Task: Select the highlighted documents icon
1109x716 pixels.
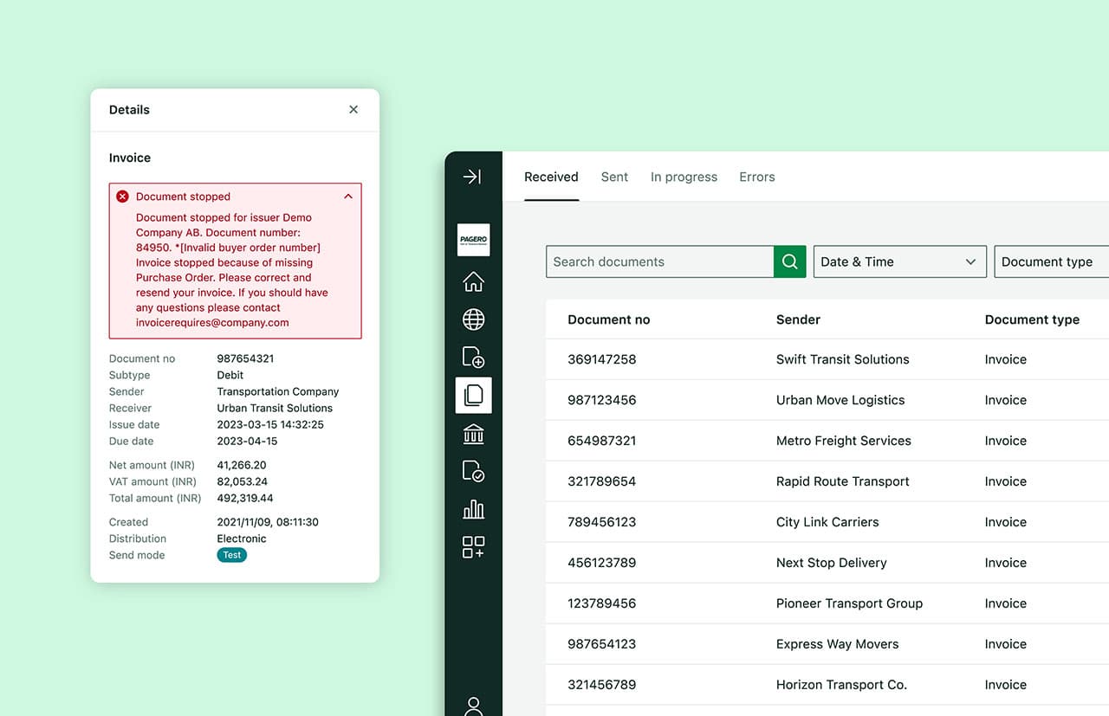Action: 473,395
